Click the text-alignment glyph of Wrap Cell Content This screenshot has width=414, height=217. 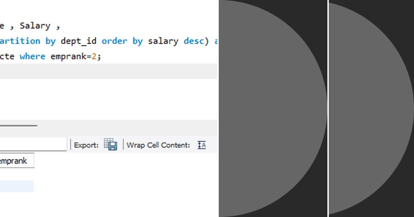click(202, 145)
